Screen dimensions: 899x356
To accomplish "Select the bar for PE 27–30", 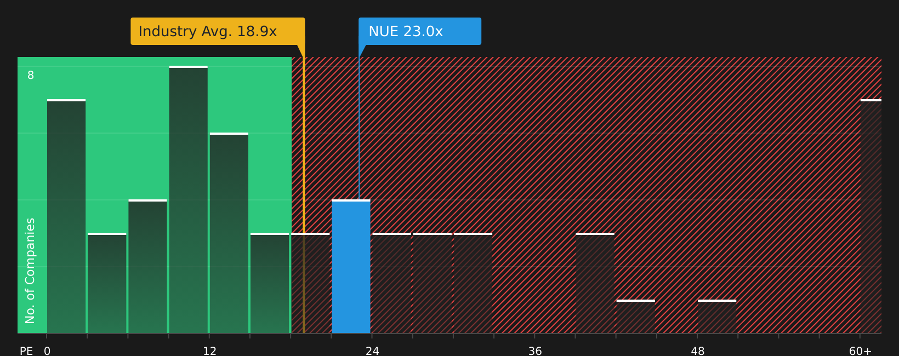I will tap(433, 283).
